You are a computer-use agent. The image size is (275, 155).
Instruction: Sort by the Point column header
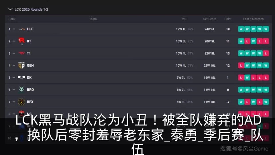tap(228, 19)
